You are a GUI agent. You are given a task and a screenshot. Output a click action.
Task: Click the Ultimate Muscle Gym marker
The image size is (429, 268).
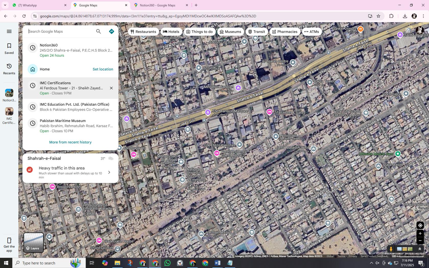[x=398, y=154]
